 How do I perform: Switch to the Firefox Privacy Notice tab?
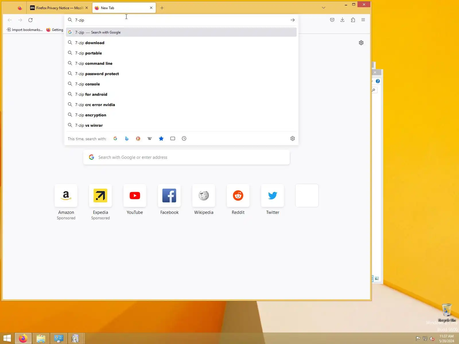click(x=59, y=8)
